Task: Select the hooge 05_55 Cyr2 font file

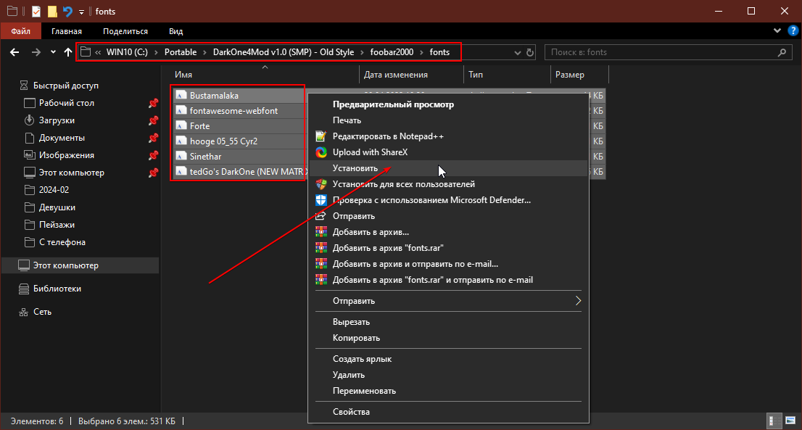Action: pyautogui.click(x=223, y=141)
